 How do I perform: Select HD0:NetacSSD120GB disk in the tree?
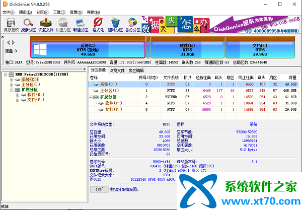(x=42, y=75)
